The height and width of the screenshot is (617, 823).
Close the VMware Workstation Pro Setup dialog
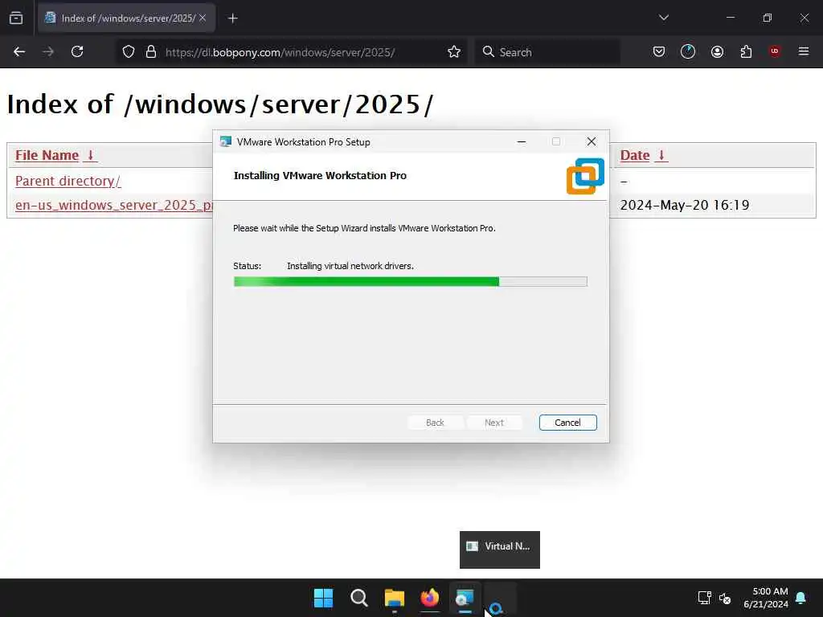coord(591,141)
